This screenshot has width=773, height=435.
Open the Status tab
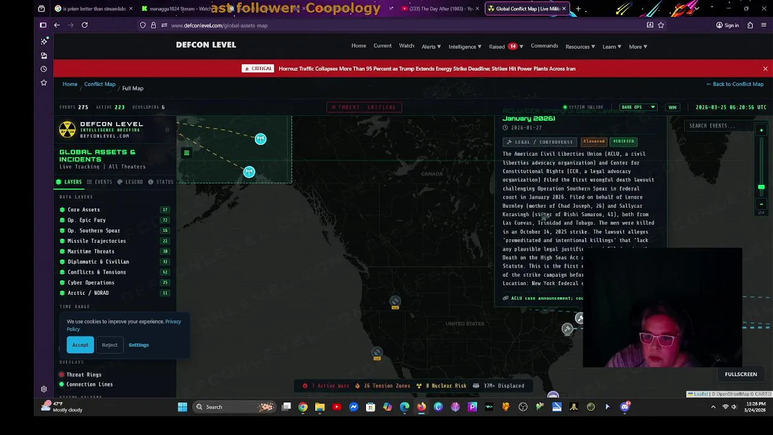point(161,182)
